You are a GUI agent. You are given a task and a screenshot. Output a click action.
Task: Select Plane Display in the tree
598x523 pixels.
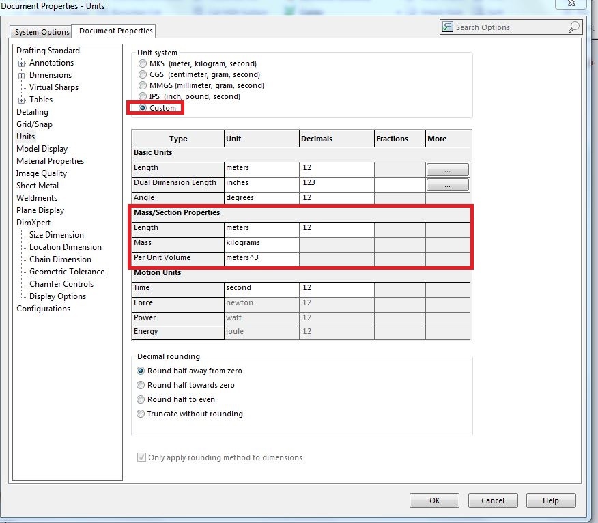(40, 210)
